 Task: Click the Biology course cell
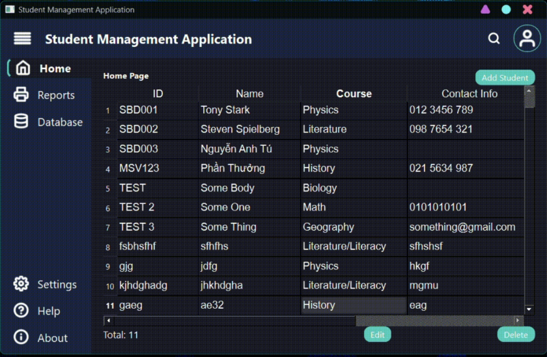(354, 188)
